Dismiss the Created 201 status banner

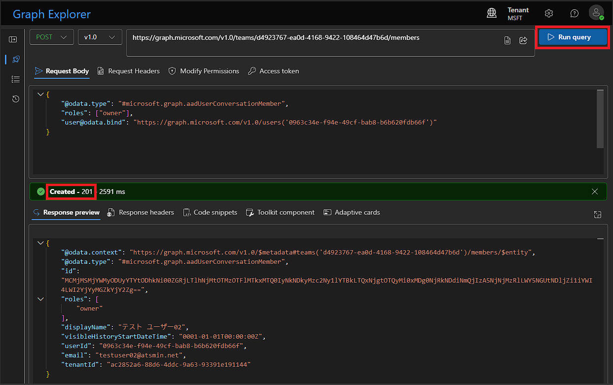(594, 192)
